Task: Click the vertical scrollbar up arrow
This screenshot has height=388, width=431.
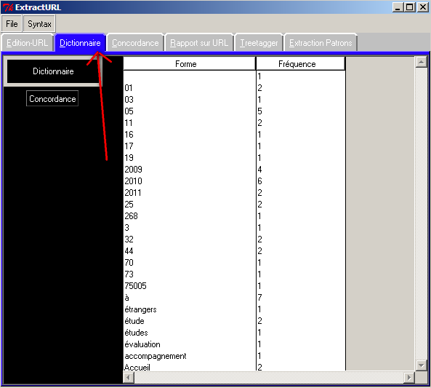Action: [421, 62]
